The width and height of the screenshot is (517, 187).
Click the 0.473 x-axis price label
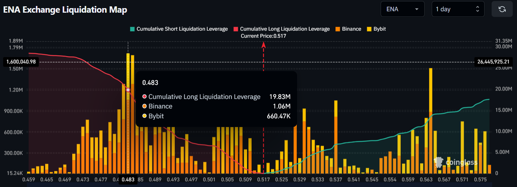[x=83, y=179]
